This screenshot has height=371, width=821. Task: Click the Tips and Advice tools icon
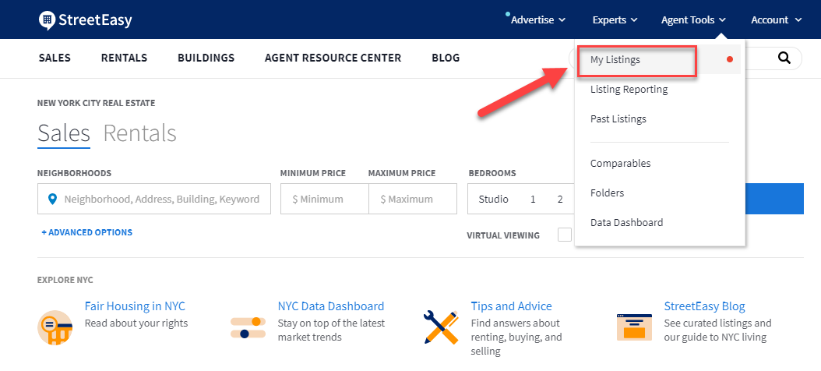(441, 327)
